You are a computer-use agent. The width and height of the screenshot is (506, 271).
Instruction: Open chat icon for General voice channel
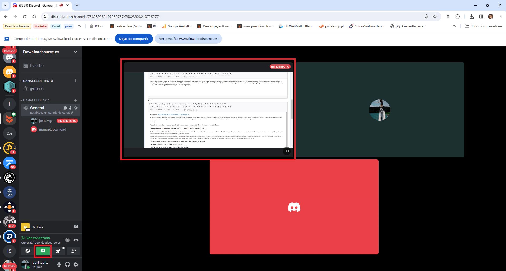65,108
